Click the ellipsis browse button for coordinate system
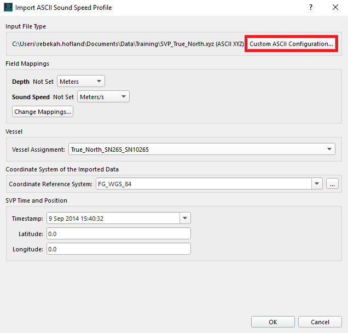 coord(332,184)
